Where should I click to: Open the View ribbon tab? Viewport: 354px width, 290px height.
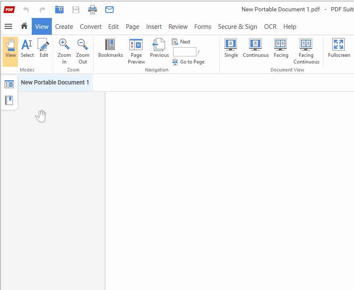(x=42, y=27)
